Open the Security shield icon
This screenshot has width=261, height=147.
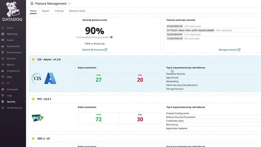tap(3, 102)
